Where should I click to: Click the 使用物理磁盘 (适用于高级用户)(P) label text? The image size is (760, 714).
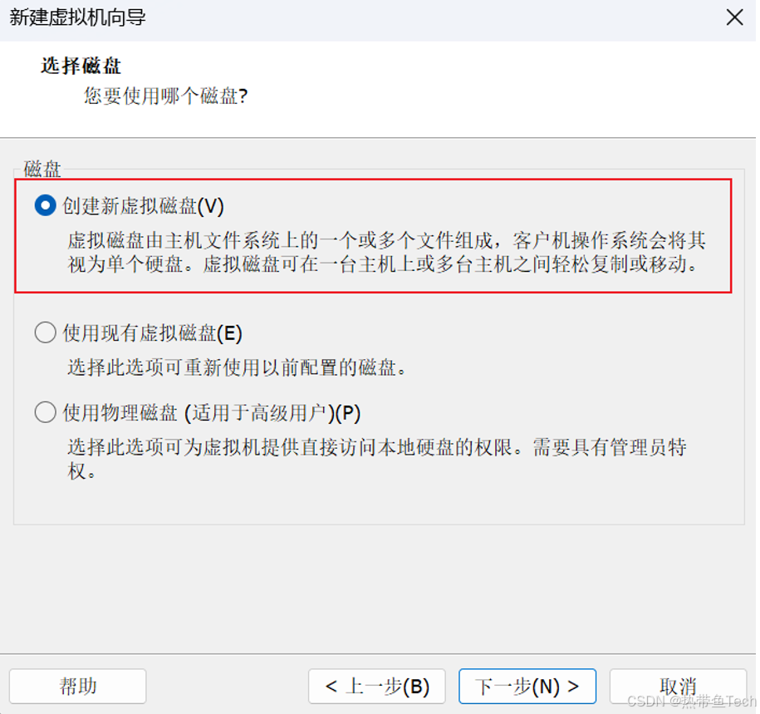[x=212, y=413]
